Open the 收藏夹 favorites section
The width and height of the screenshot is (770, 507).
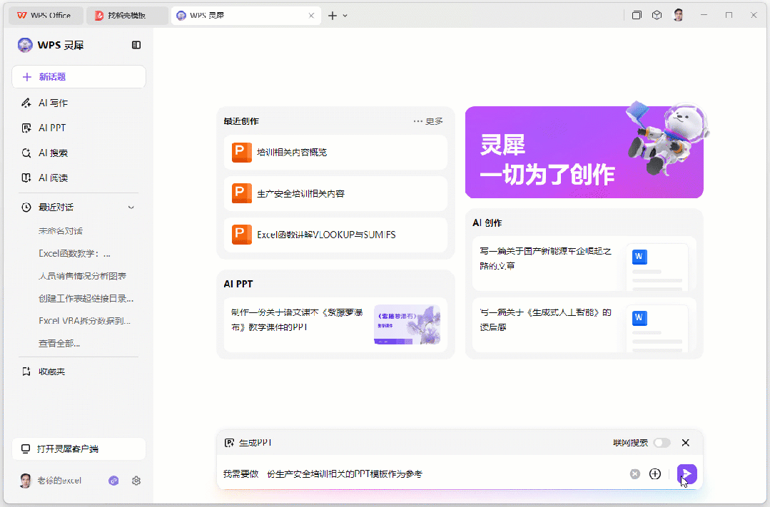coord(51,371)
